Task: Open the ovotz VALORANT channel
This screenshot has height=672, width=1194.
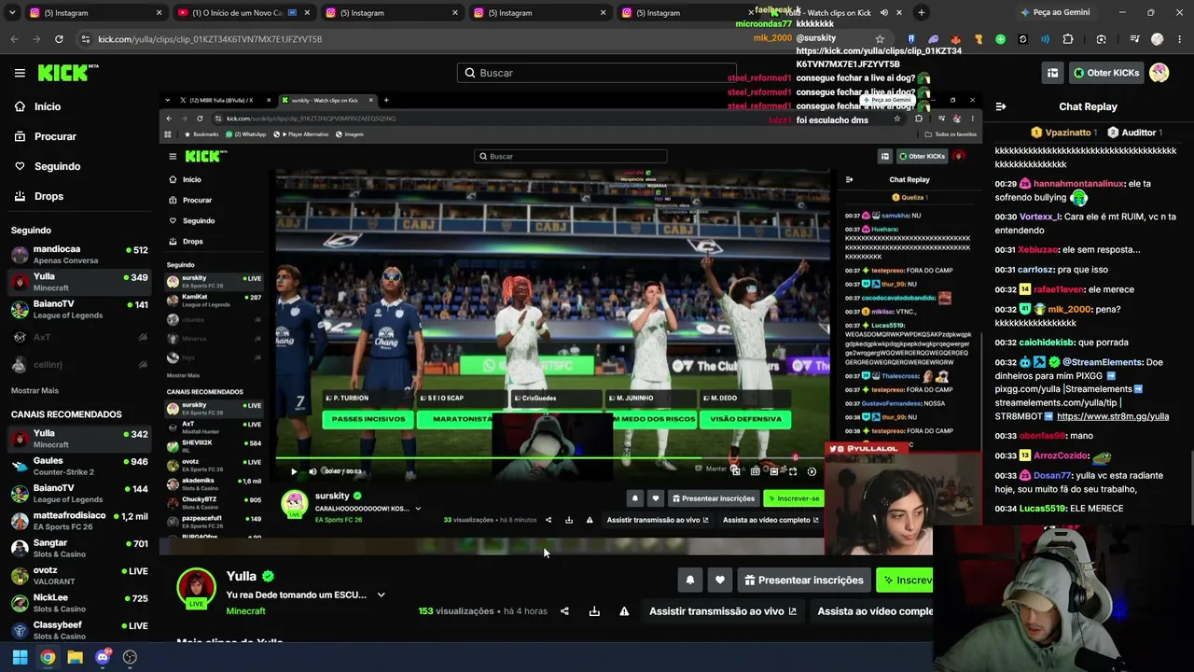Action: [79, 575]
